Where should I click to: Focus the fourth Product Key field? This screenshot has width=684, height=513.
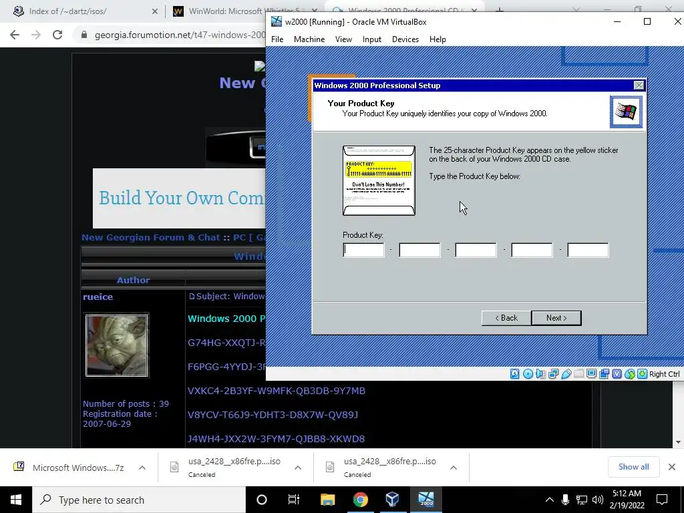532,250
